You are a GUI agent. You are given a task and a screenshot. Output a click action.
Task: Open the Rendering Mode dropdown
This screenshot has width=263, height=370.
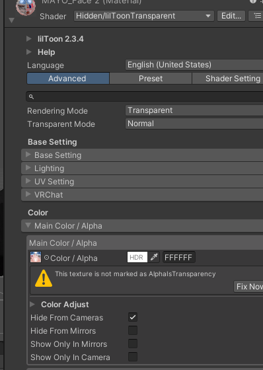click(x=194, y=110)
